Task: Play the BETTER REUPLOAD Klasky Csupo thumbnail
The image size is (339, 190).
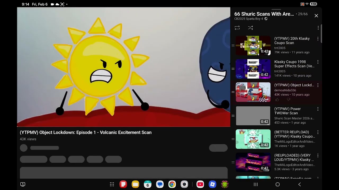Action: tap(253, 139)
